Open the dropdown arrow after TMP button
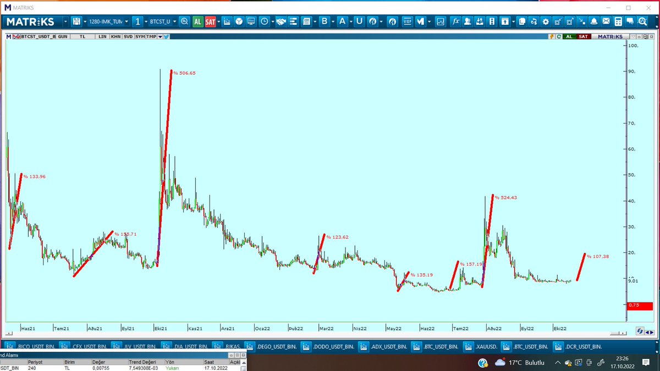The height and width of the screenshot is (371, 660). click(x=160, y=36)
